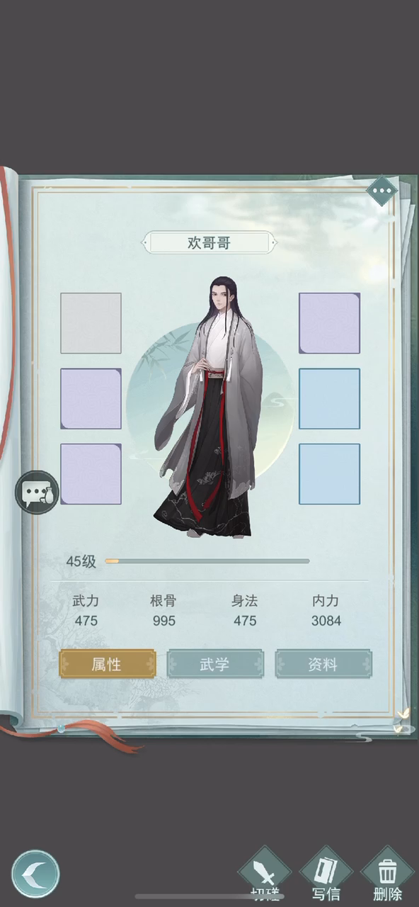Select the top-right purple equipment slot

coord(329,323)
